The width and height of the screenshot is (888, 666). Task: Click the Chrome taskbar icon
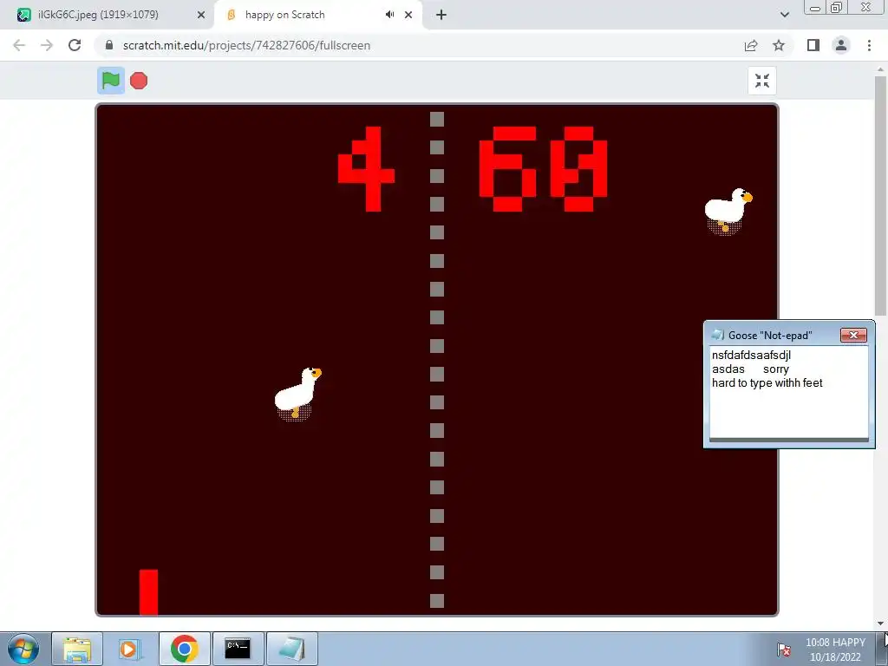185,649
